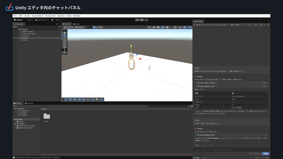
Task: Open the Window menu
Action: click(77, 16)
